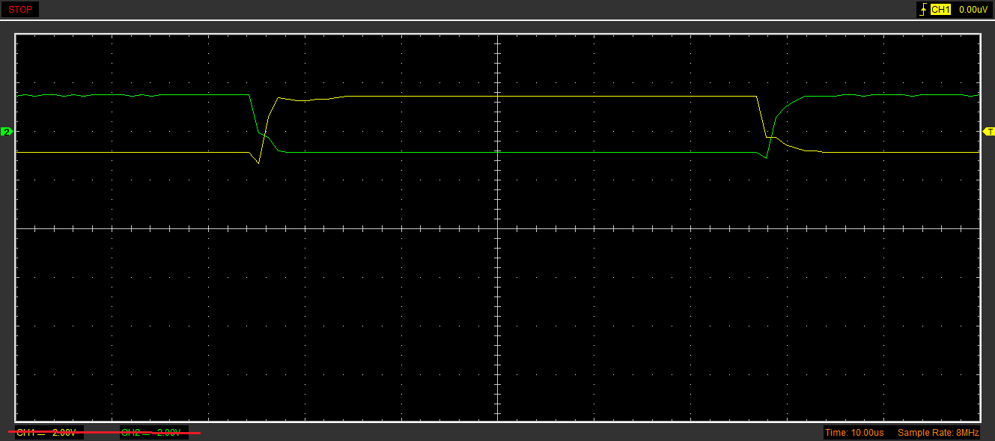
Task: Click the green channel 2 ground marker
Action: [7, 132]
